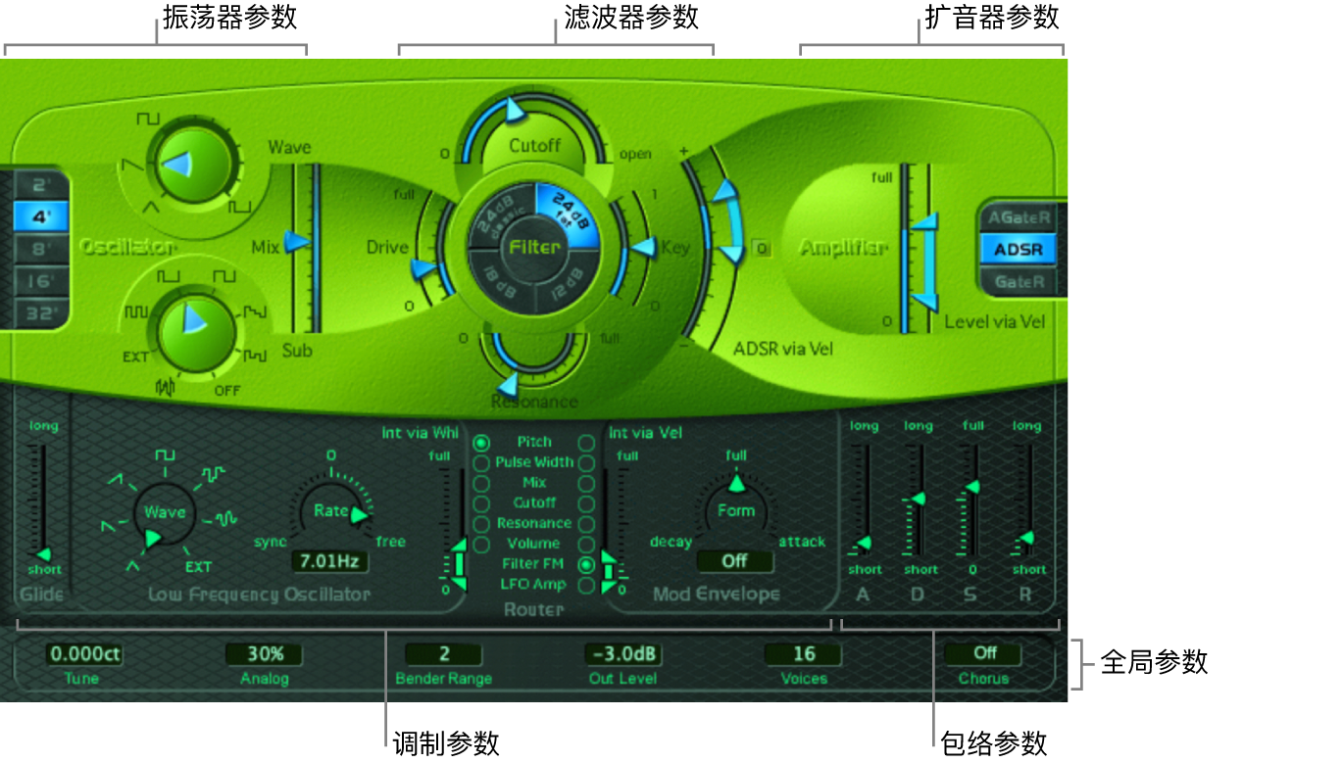Choose the Mod Envelope-side Mix router button

587,483
